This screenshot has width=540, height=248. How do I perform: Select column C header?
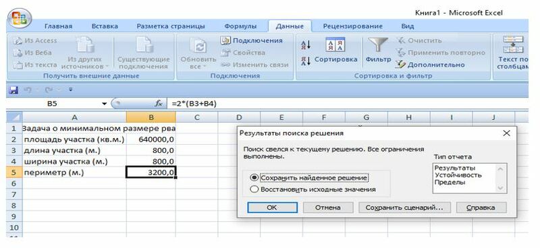[x=197, y=117]
